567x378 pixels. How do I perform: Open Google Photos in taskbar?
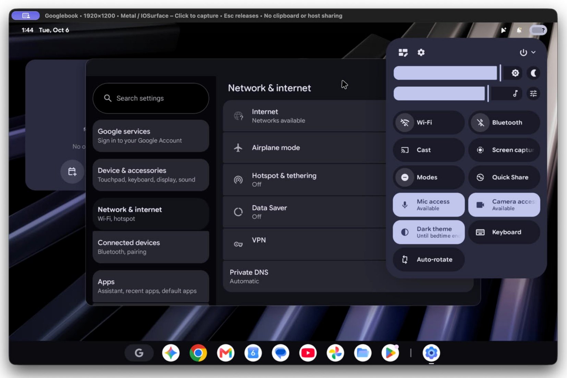pos(335,353)
